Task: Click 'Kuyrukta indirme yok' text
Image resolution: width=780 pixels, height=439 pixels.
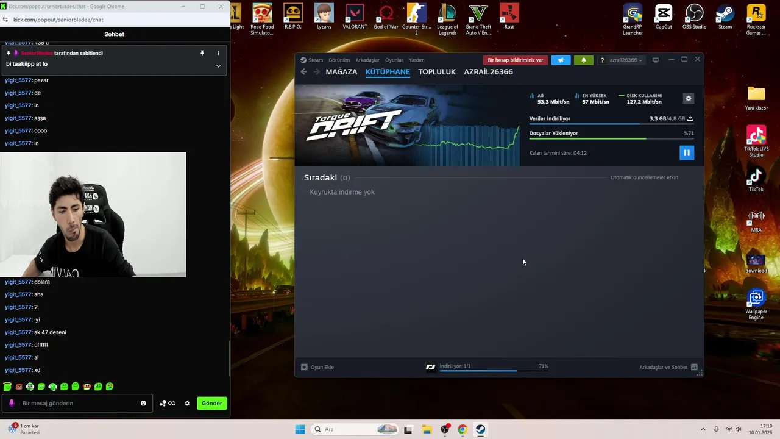Action: [342, 192]
